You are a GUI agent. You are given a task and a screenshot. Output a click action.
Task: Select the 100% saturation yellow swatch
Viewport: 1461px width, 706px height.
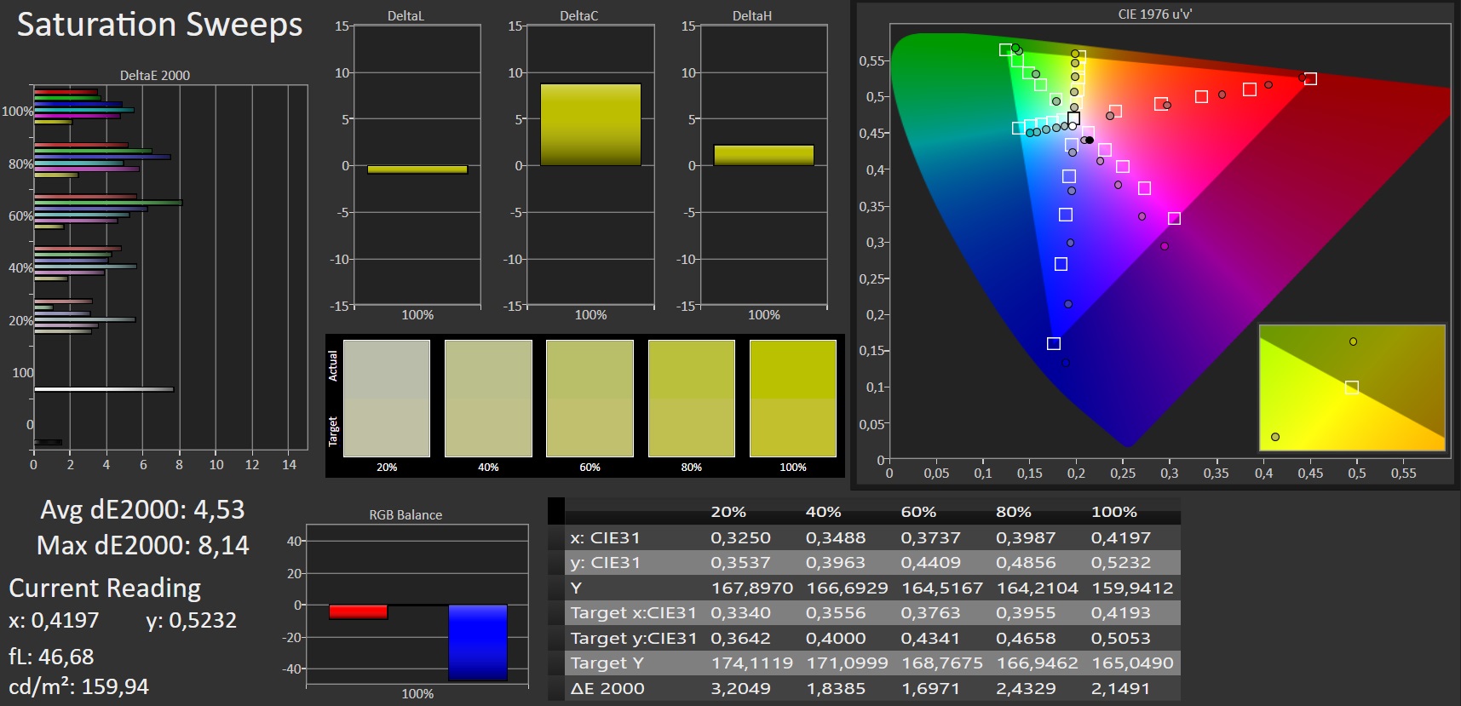point(792,398)
